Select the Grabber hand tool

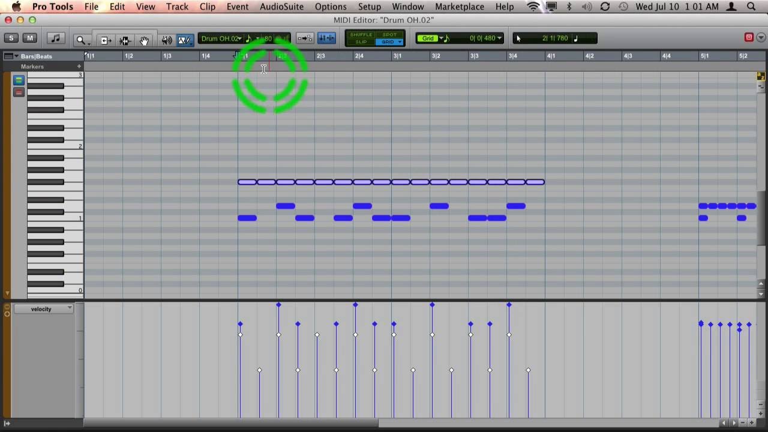(x=144, y=40)
